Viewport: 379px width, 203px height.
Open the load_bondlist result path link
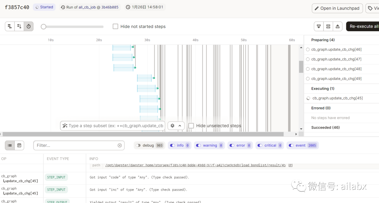(195, 165)
